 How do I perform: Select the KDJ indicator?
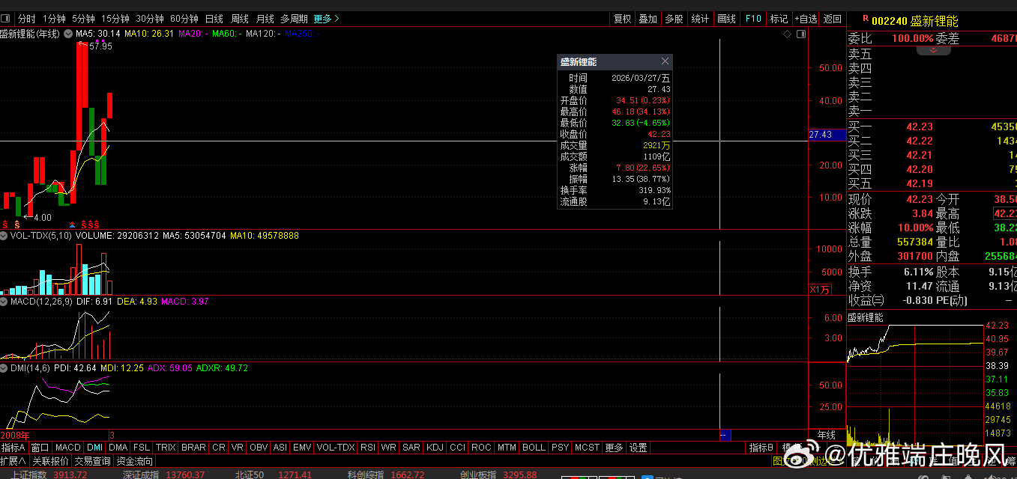[435, 448]
